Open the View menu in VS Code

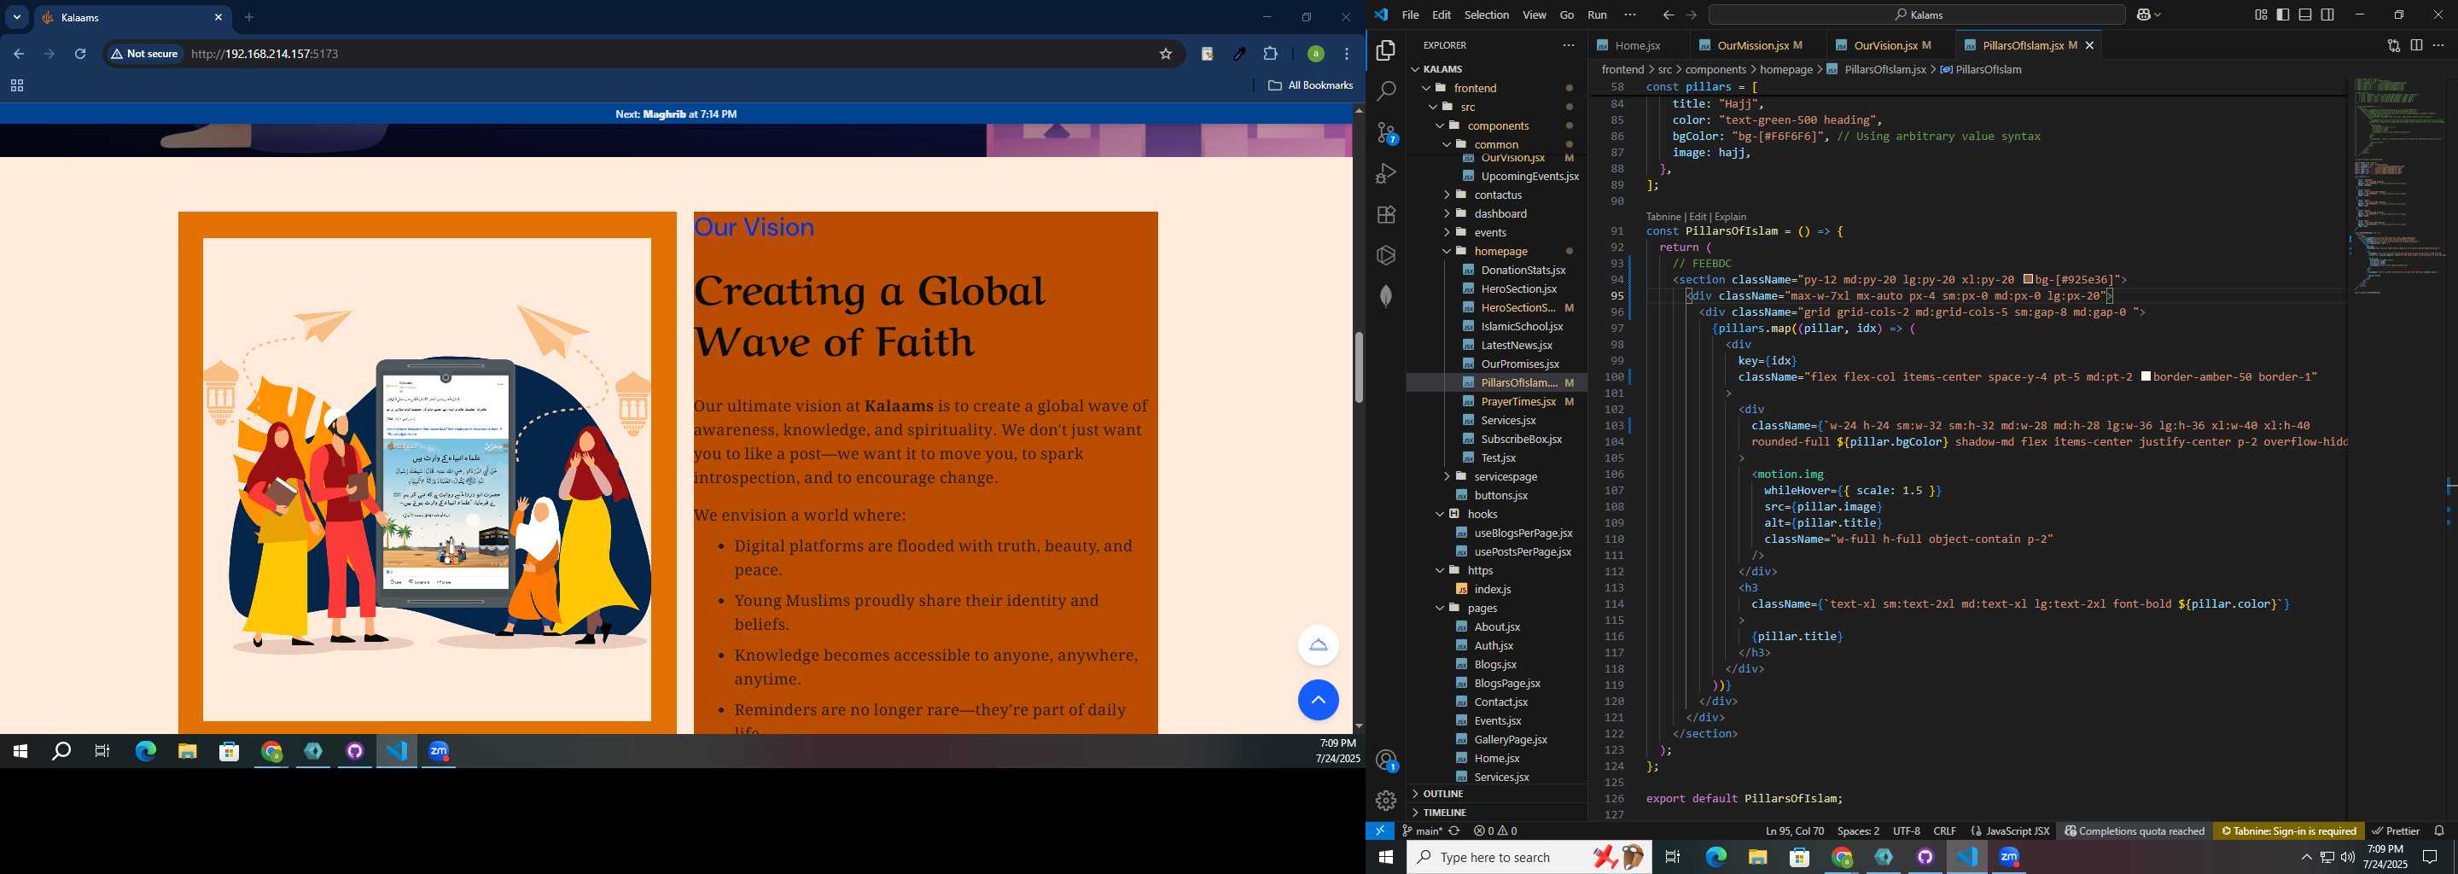coord(1535,15)
